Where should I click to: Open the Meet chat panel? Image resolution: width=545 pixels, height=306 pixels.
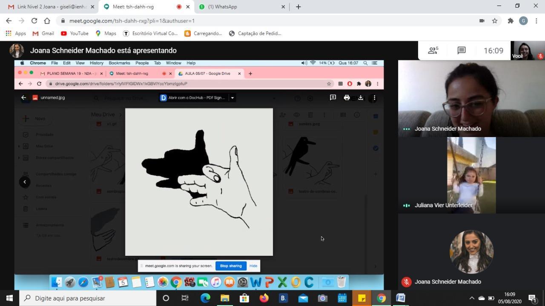pyautogui.click(x=461, y=51)
